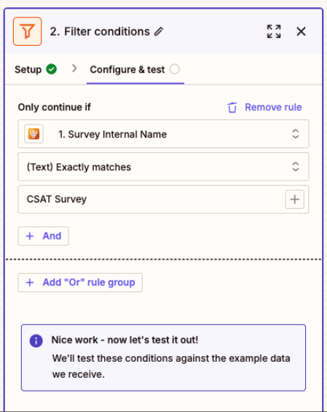Click the breadcrumb chevron after Setup

[74, 68]
